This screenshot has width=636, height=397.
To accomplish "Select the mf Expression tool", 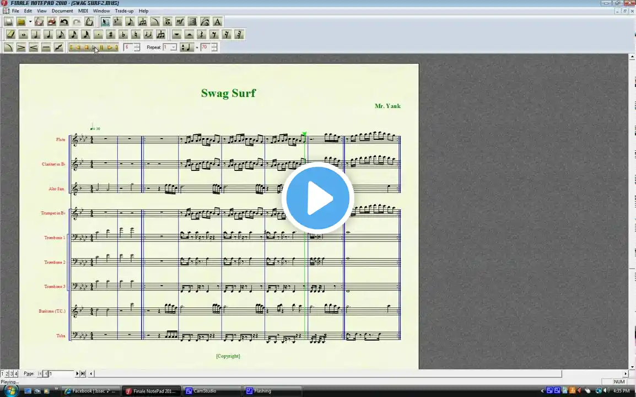I will tap(180, 22).
